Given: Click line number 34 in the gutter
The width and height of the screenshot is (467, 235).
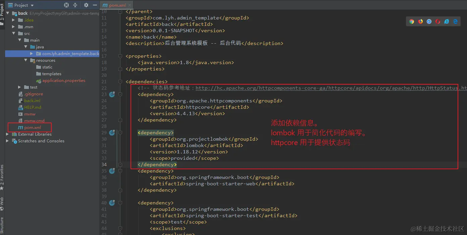Looking at the screenshot, I should pyautogui.click(x=104, y=164).
